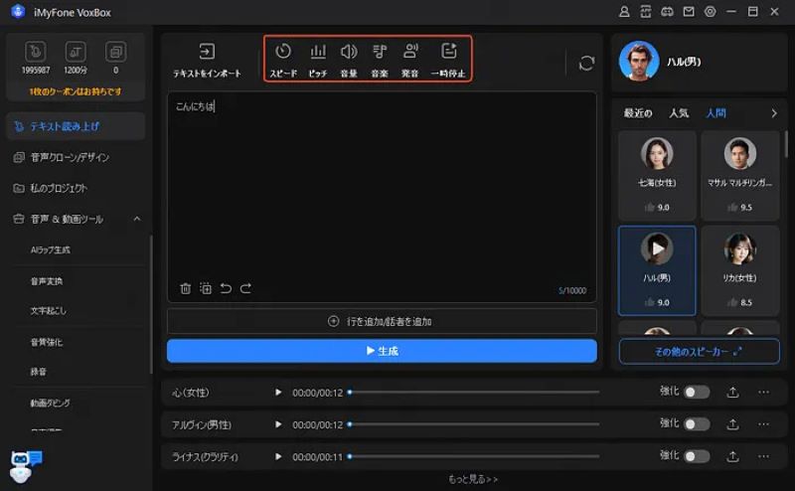Select the 七海(女性) voice card
Image resolution: width=795 pixels, height=491 pixels.
(x=657, y=176)
